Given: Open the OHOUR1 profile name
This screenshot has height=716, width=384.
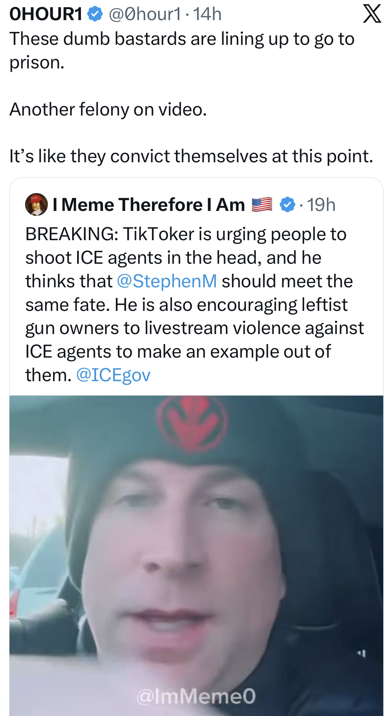Looking at the screenshot, I should (46, 14).
